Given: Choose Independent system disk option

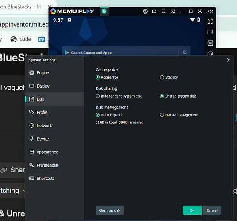Looking at the screenshot, I should 119,96.
